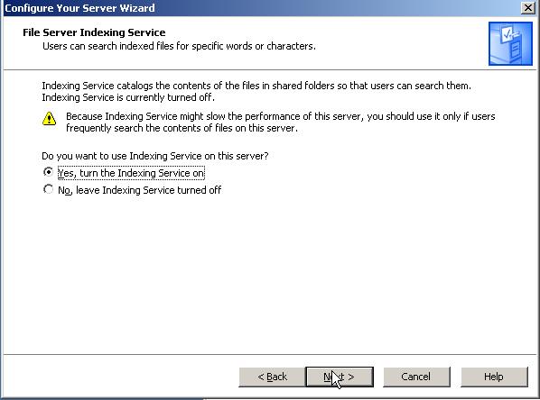Click the blue server checklist wizard icon
The width and height of the screenshot is (540, 400).
[510, 43]
